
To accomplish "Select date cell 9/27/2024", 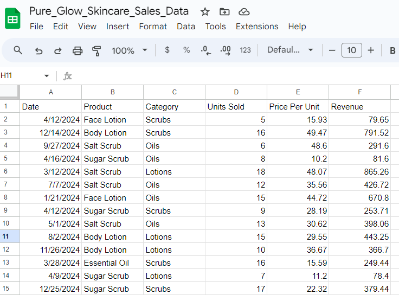I will 51,145.
